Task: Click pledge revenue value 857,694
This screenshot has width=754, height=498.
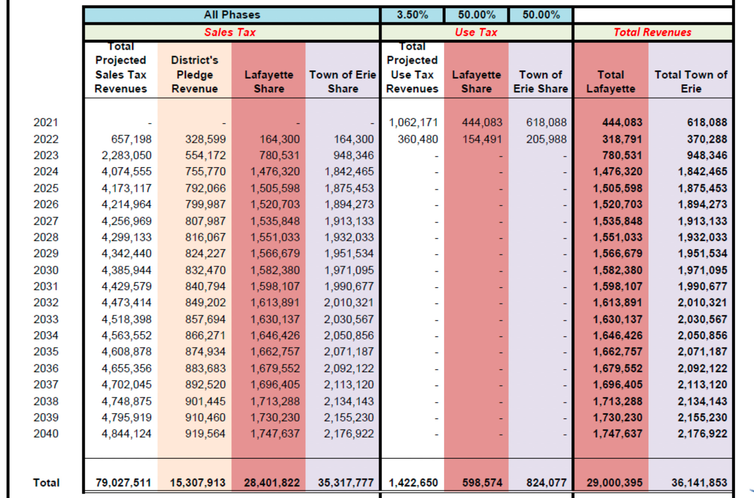Action: point(206,320)
